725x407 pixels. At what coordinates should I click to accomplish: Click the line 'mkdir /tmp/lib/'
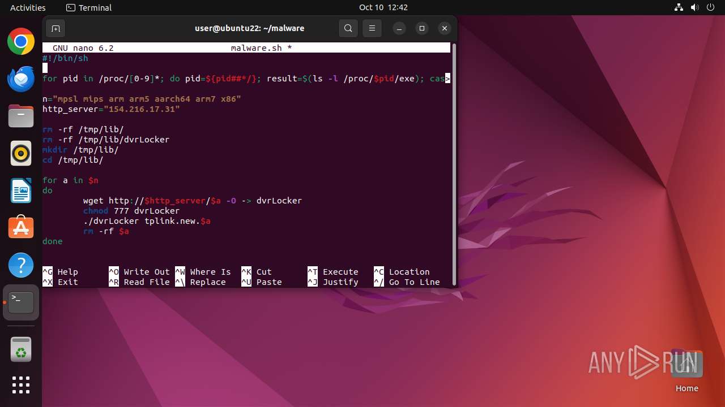pos(80,150)
